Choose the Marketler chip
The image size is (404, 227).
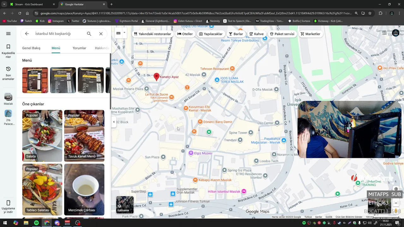(310, 34)
